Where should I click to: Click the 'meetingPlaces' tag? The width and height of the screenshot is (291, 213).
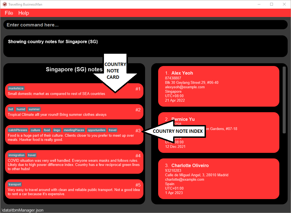[x=74, y=130]
